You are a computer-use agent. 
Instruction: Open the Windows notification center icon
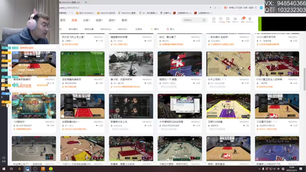coord(301,169)
